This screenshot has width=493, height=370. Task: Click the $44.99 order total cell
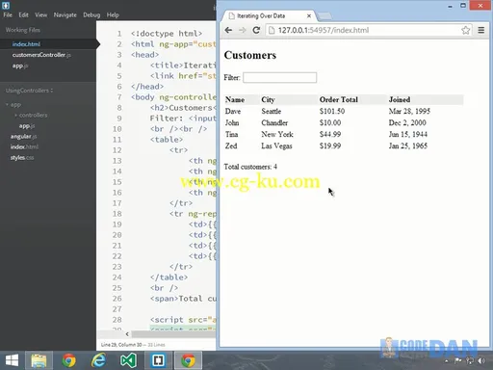[x=330, y=134]
